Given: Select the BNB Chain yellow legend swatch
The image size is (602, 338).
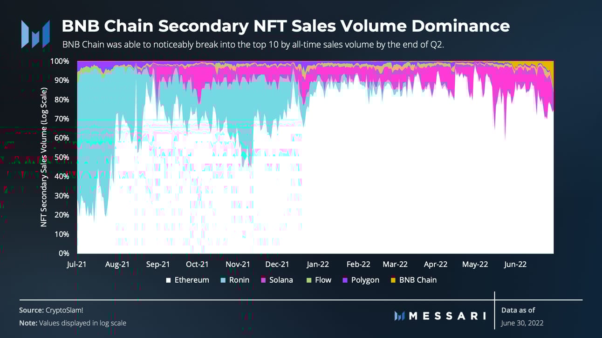Looking at the screenshot, I should tap(393, 280).
